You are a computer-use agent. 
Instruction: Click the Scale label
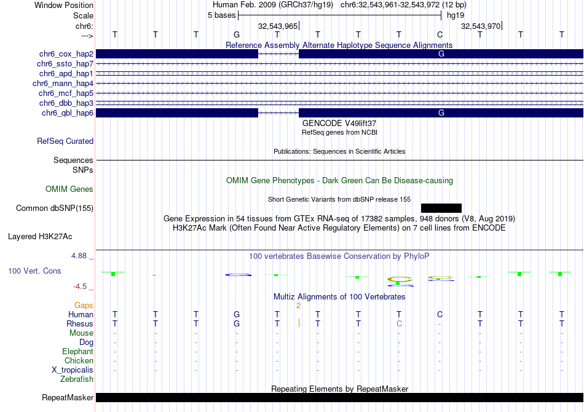[x=84, y=15]
